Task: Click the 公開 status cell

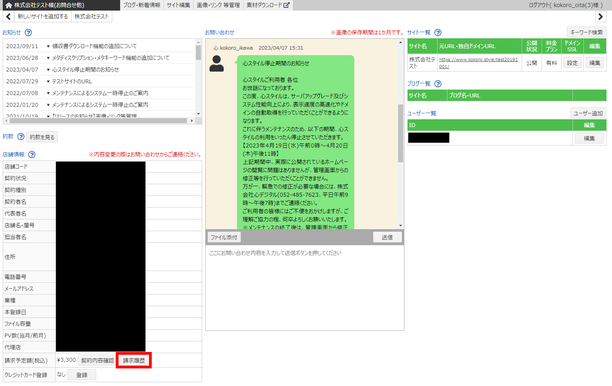Action: point(531,63)
